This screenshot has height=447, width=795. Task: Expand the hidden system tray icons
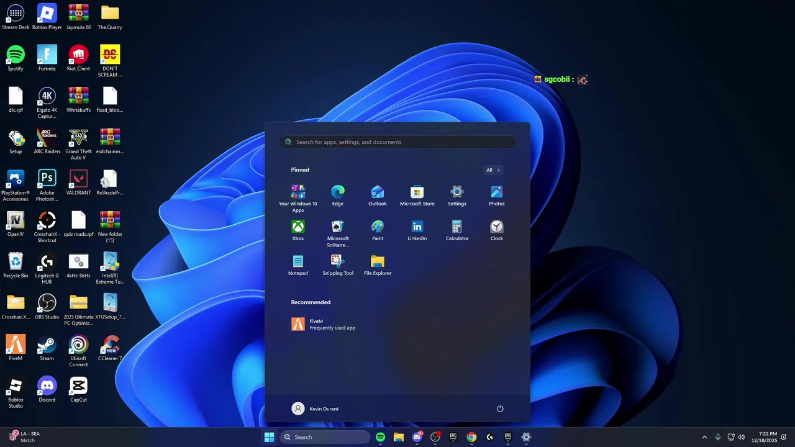coord(704,437)
